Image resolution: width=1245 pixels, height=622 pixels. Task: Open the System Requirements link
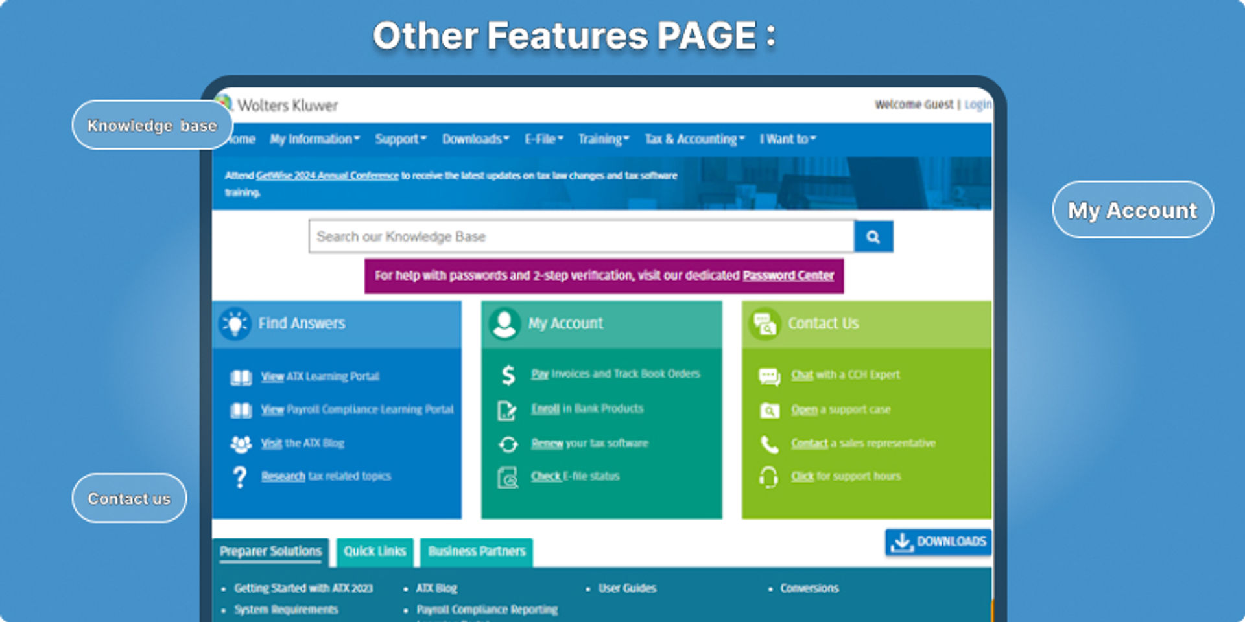tap(286, 610)
